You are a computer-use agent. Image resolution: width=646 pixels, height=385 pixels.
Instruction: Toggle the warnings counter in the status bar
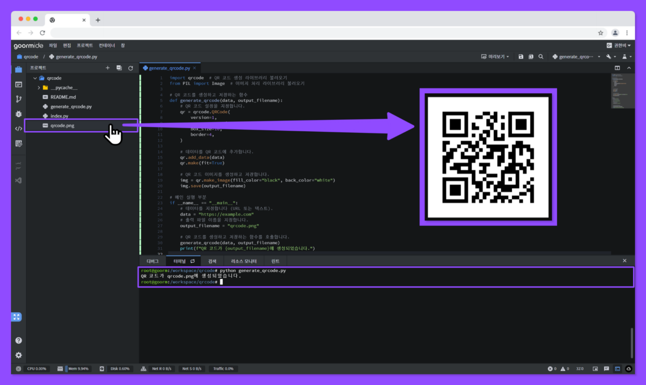(x=564, y=369)
